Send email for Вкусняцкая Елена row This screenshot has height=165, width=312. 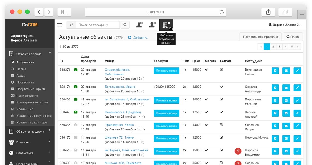coord(286,71)
